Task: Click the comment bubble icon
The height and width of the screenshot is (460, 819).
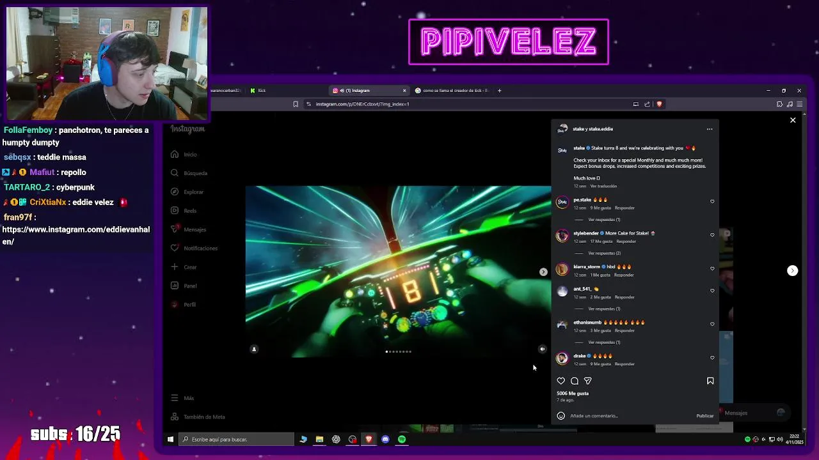Action: tap(575, 381)
